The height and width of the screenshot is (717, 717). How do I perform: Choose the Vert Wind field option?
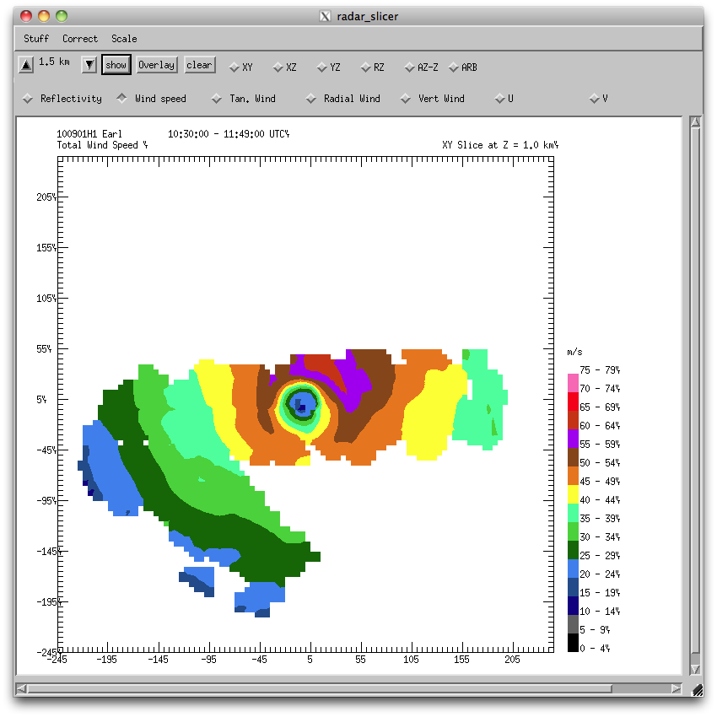[x=433, y=99]
